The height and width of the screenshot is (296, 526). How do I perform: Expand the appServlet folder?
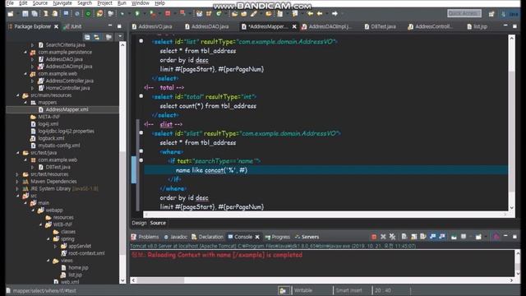click(x=56, y=246)
